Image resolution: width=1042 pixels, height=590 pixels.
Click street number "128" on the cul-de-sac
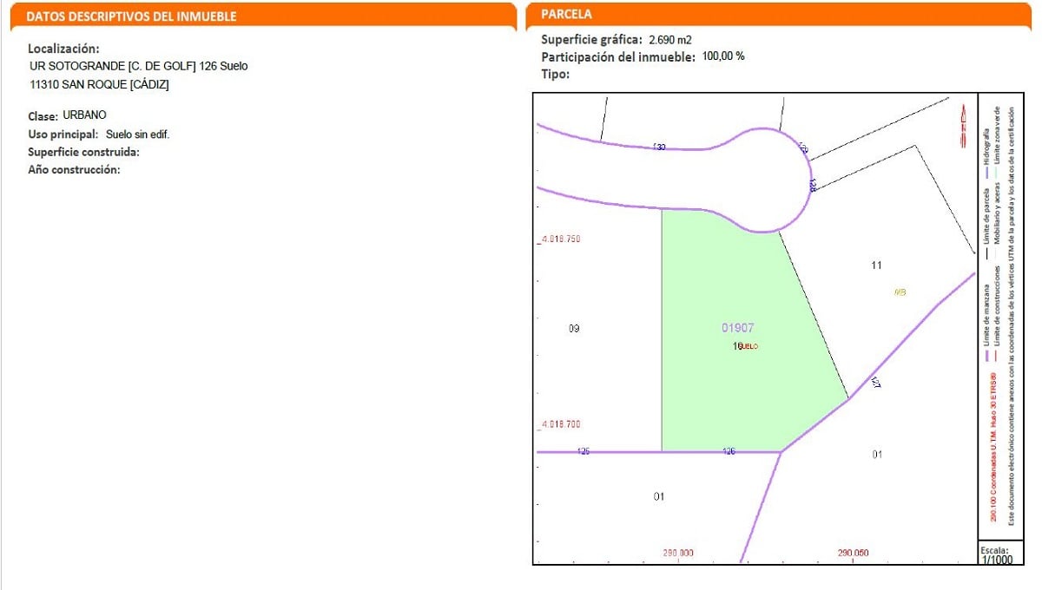click(x=812, y=186)
